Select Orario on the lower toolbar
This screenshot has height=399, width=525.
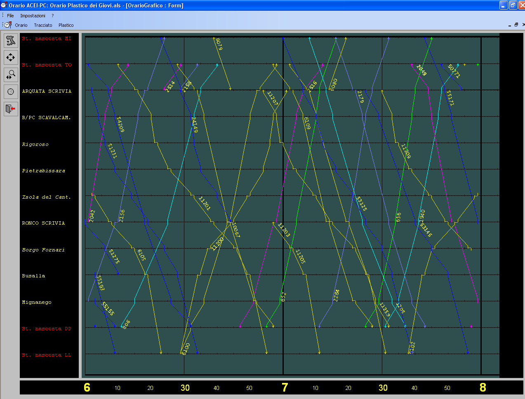click(21, 25)
